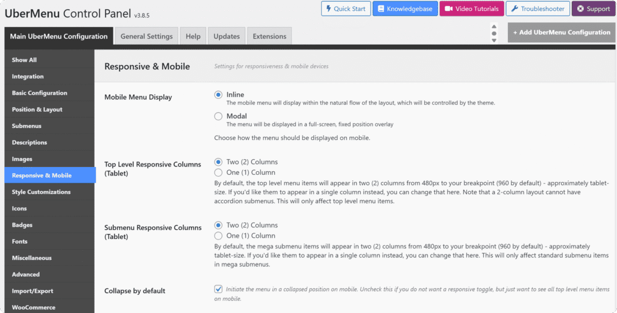
Task: Open Miscellaneous settings
Action: 49,258
